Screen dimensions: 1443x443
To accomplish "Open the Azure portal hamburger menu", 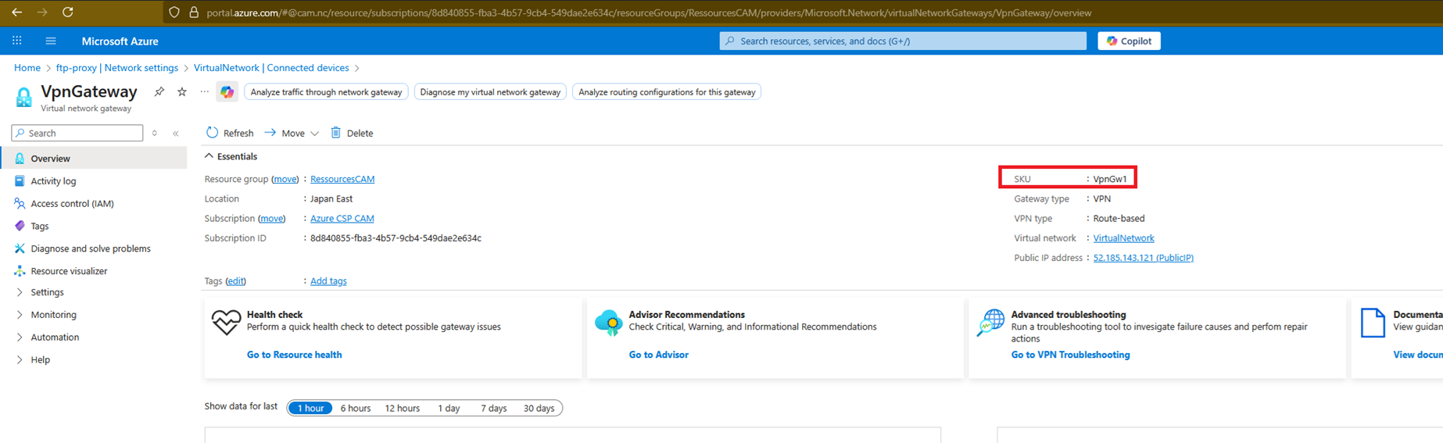I will (x=51, y=41).
